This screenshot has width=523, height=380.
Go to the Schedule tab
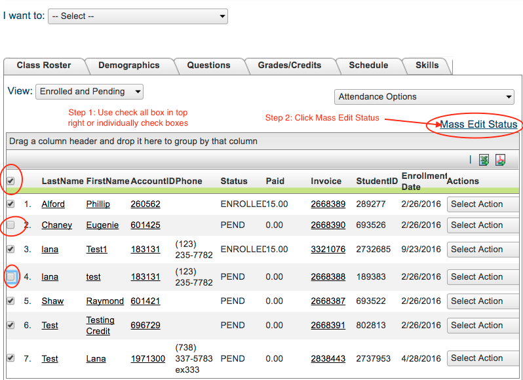point(368,66)
